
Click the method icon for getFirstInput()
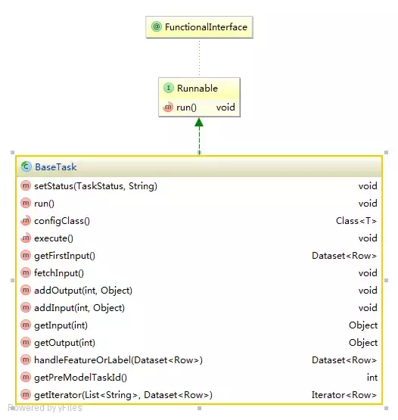point(26,255)
